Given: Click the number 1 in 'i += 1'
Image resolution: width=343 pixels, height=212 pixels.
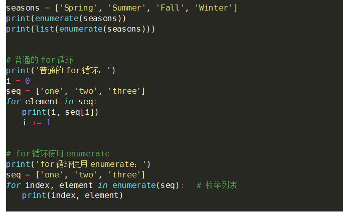Looking at the screenshot, I should pyautogui.click(x=49, y=122).
